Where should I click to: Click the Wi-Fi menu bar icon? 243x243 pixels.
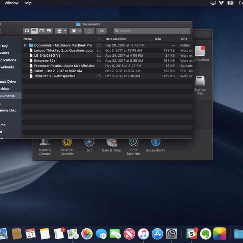[221, 3]
